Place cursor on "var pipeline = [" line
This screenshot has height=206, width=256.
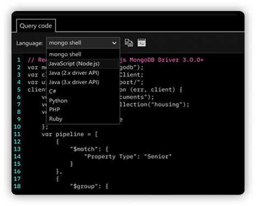coord(70,134)
